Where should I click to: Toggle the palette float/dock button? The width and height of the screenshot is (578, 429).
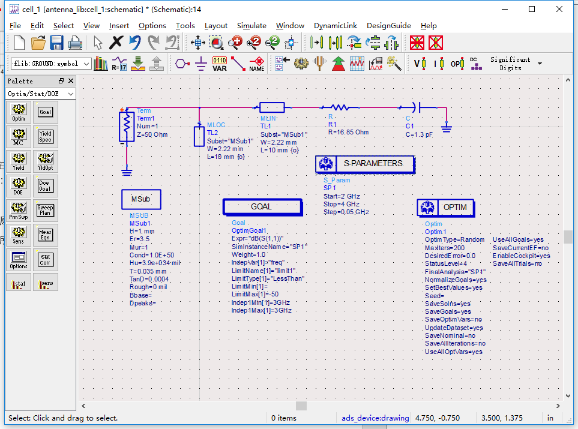[x=61, y=81]
